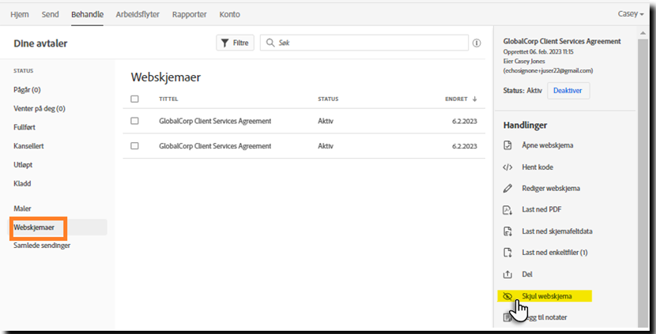Click the Last ned PDF icon
Image resolution: width=656 pixels, height=334 pixels.
pos(507,210)
